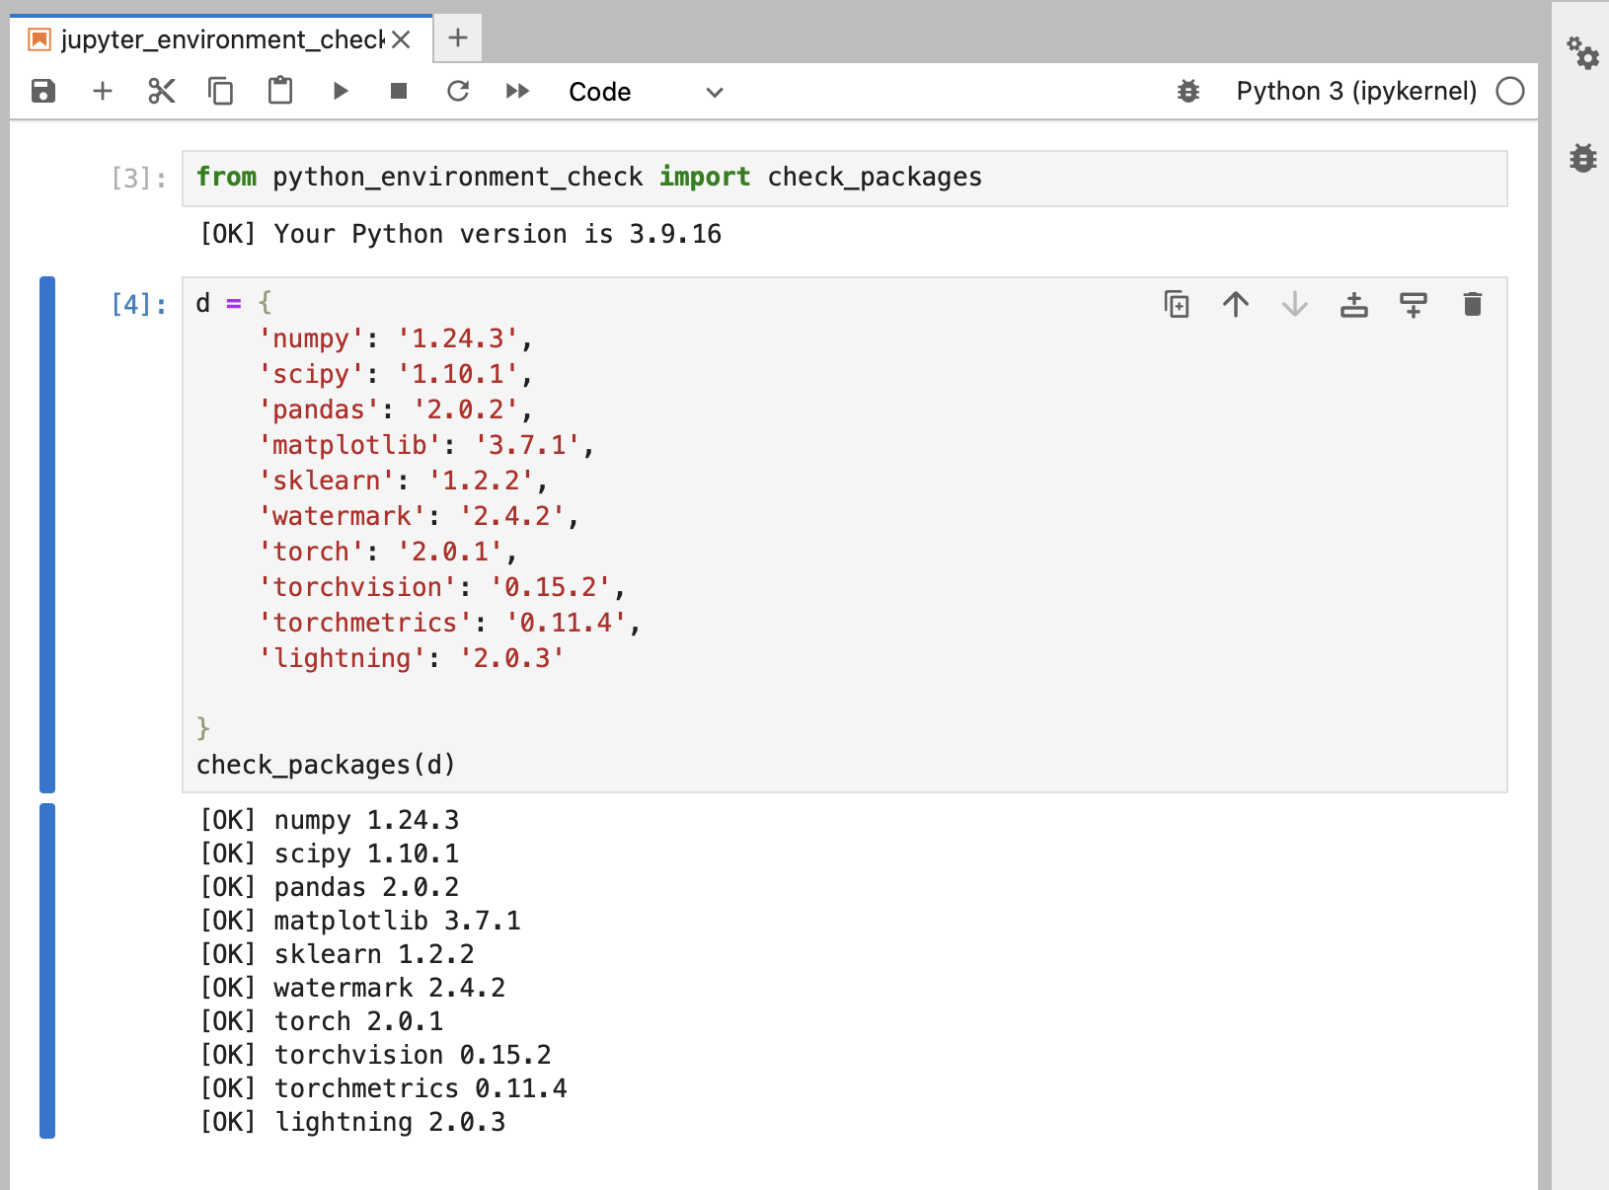Interrupt the kernel with stop button
The image size is (1609, 1190).
(x=399, y=92)
